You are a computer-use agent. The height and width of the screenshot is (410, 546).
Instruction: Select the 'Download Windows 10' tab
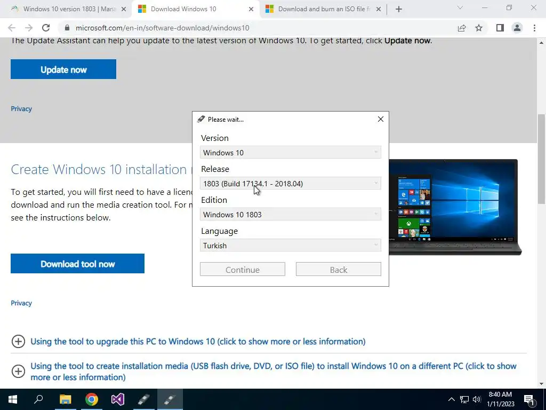pyautogui.click(x=195, y=9)
